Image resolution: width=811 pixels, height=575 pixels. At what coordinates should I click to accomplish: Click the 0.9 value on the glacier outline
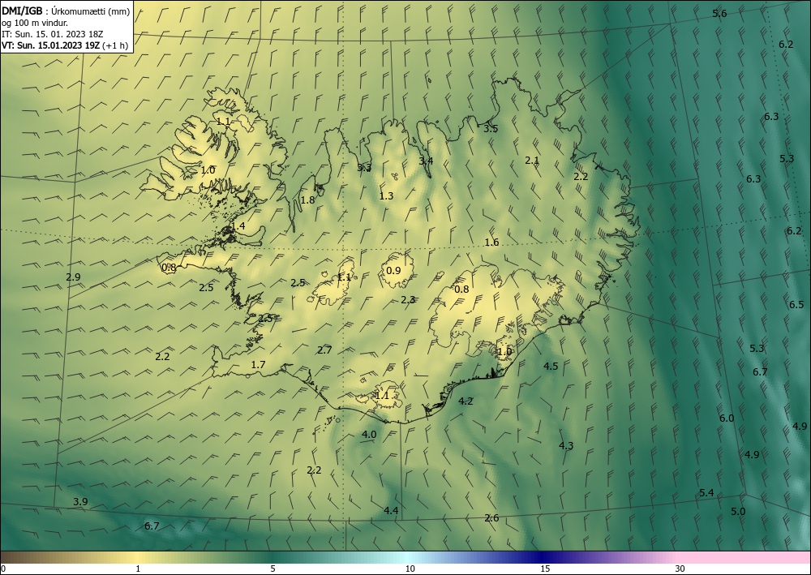[393, 270]
